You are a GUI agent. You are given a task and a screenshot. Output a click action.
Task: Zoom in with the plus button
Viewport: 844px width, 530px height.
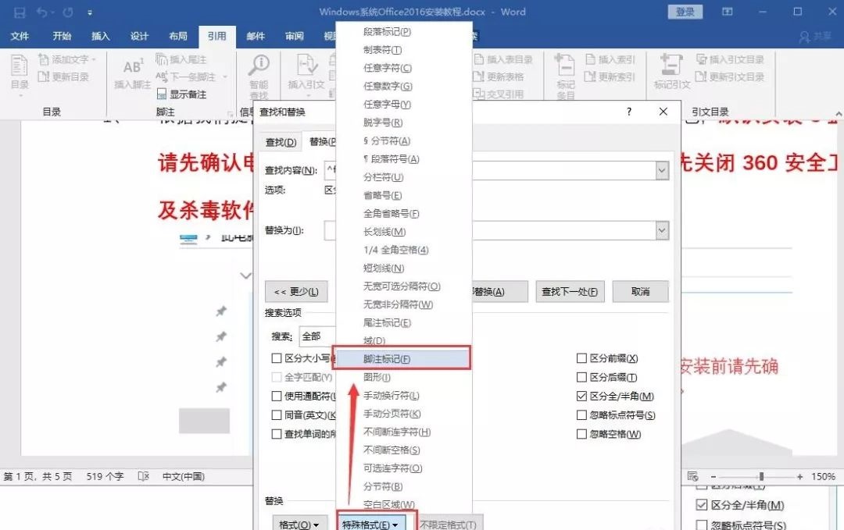(x=800, y=477)
